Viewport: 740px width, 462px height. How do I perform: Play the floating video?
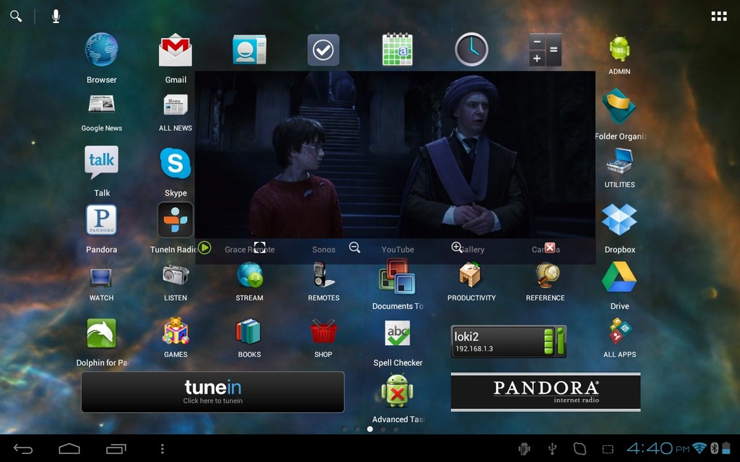pyautogui.click(x=205, y=248)
